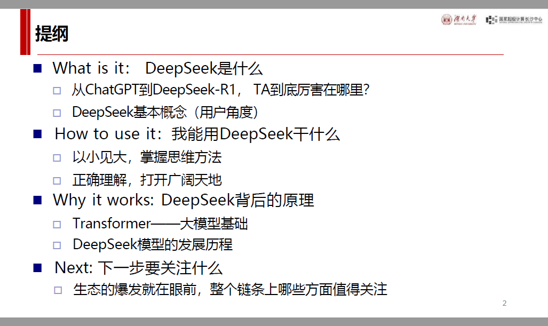Select line DeepSeek基本概念(用户角度)
Image resolution: width=548 pixels, height=326 pixels.
165,112
